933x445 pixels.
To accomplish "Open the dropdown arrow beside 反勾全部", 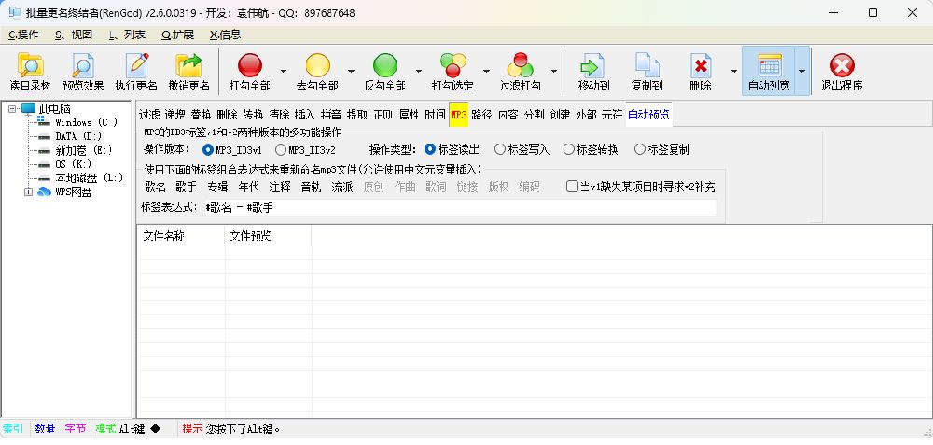I will pyautogui.click(x=419, y=72).
